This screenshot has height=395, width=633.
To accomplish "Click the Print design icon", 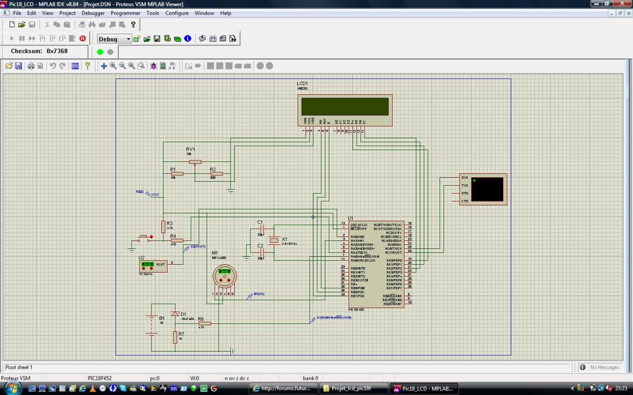I will (31, 66).
